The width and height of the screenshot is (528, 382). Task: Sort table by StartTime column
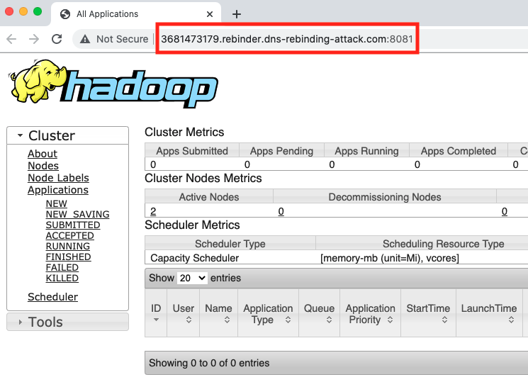(x=428, y=313)
